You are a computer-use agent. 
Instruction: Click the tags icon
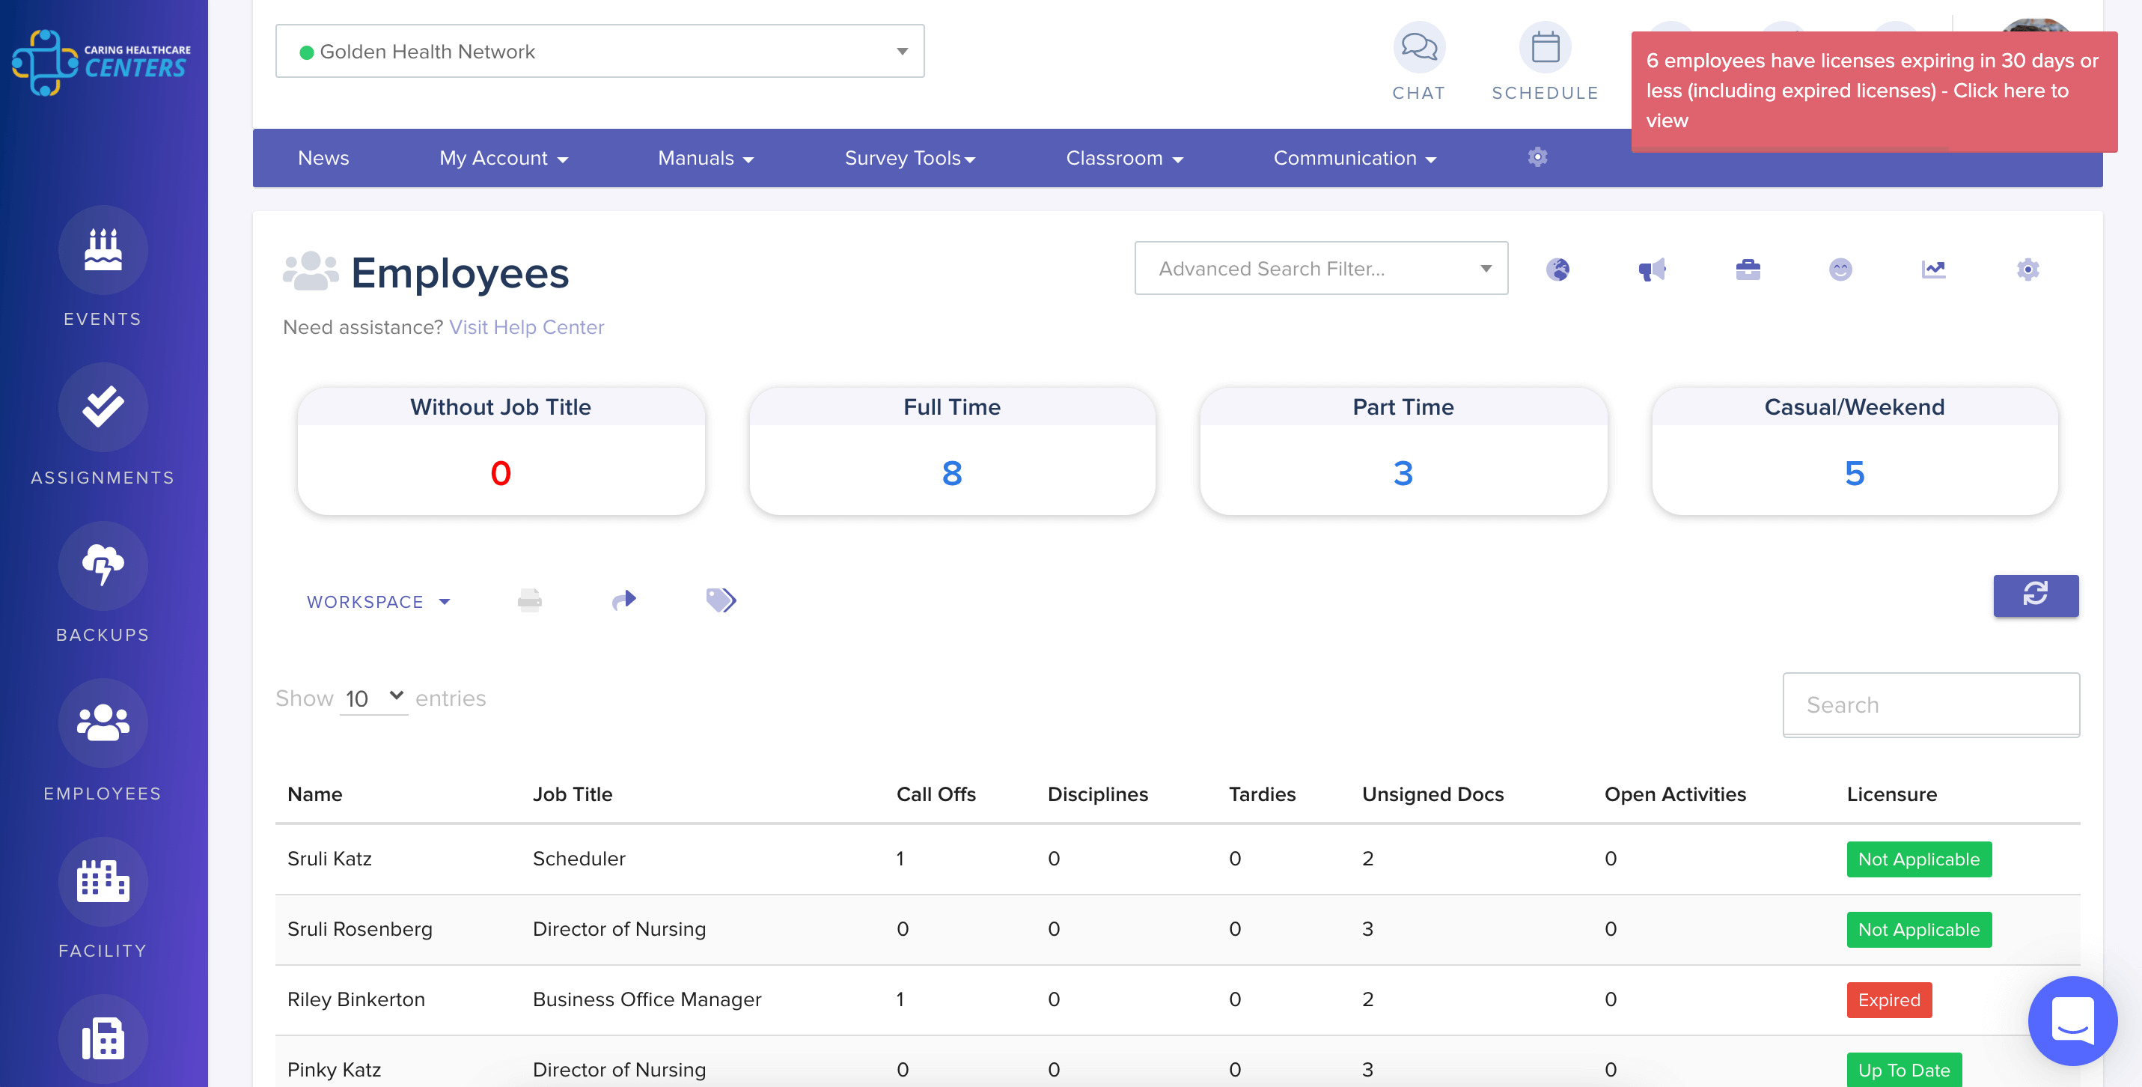tap(721, 600)
